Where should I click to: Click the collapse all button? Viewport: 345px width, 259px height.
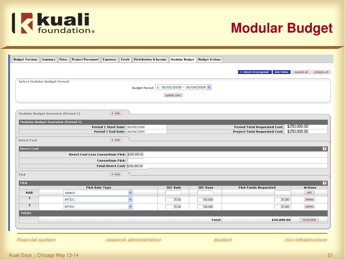321,72
